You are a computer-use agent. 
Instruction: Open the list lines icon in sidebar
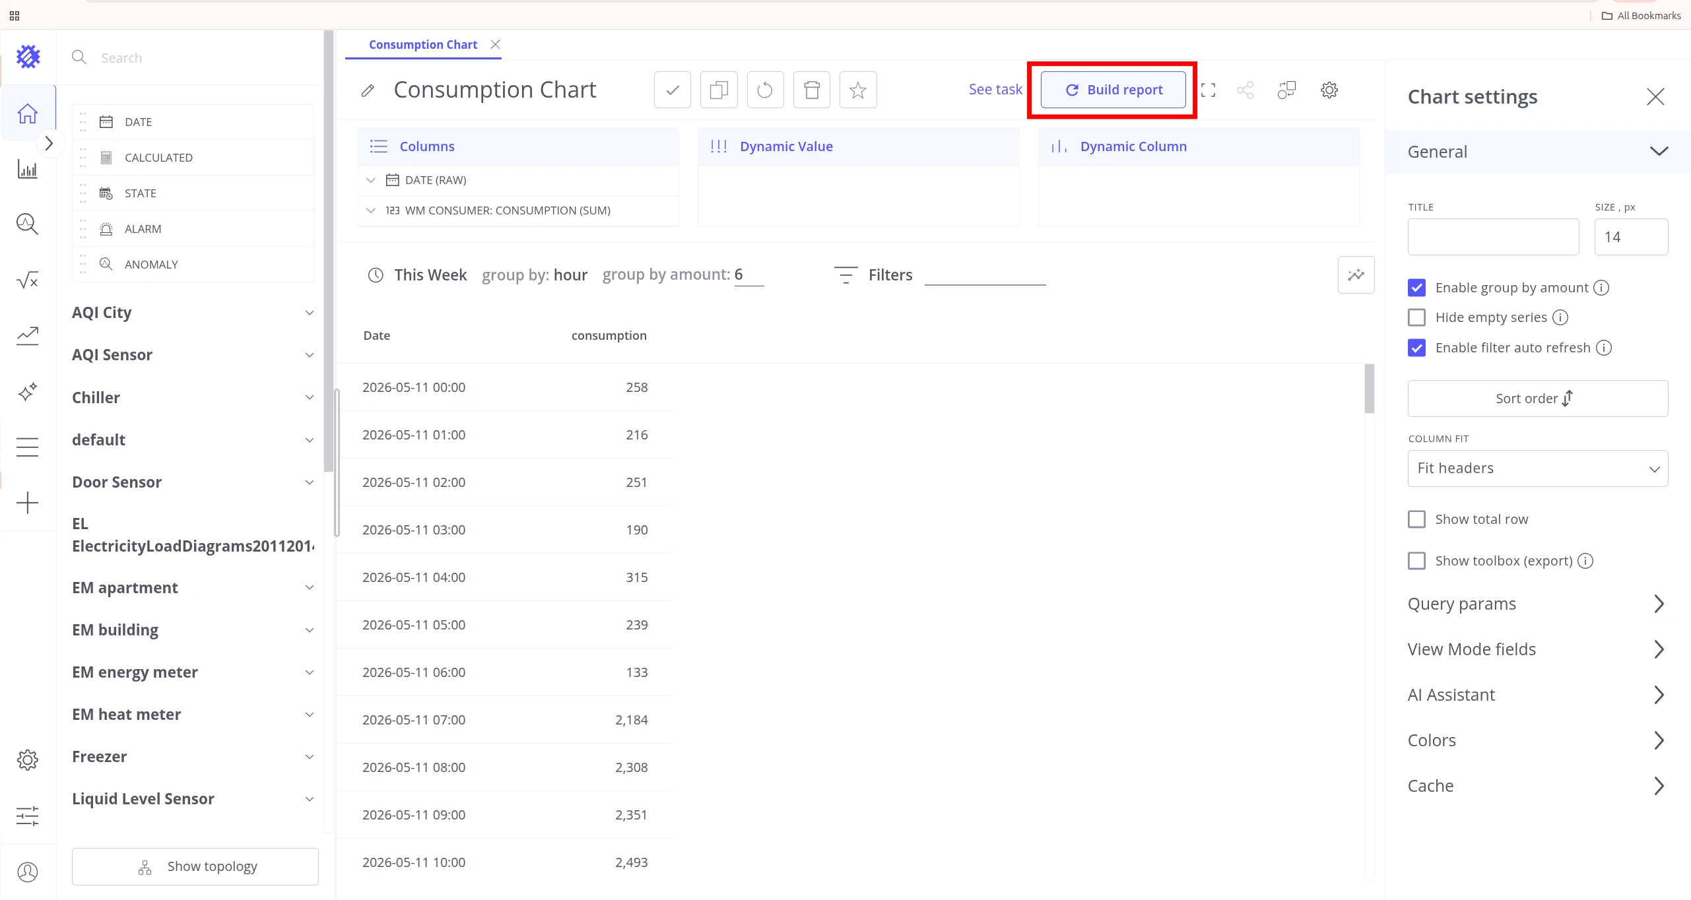click(x=27, y=447)
